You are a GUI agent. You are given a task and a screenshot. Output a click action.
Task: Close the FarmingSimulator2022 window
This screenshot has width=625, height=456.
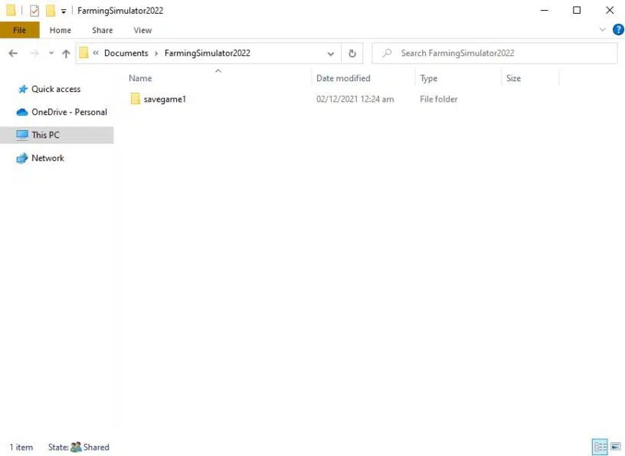(610, 11)
